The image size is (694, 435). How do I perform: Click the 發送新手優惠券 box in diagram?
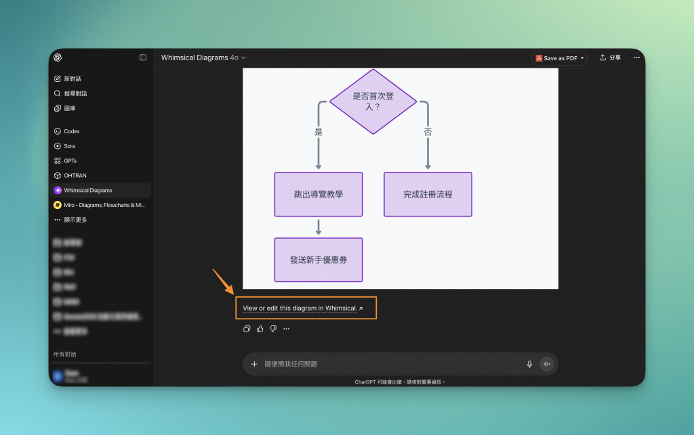pos(319,260)
